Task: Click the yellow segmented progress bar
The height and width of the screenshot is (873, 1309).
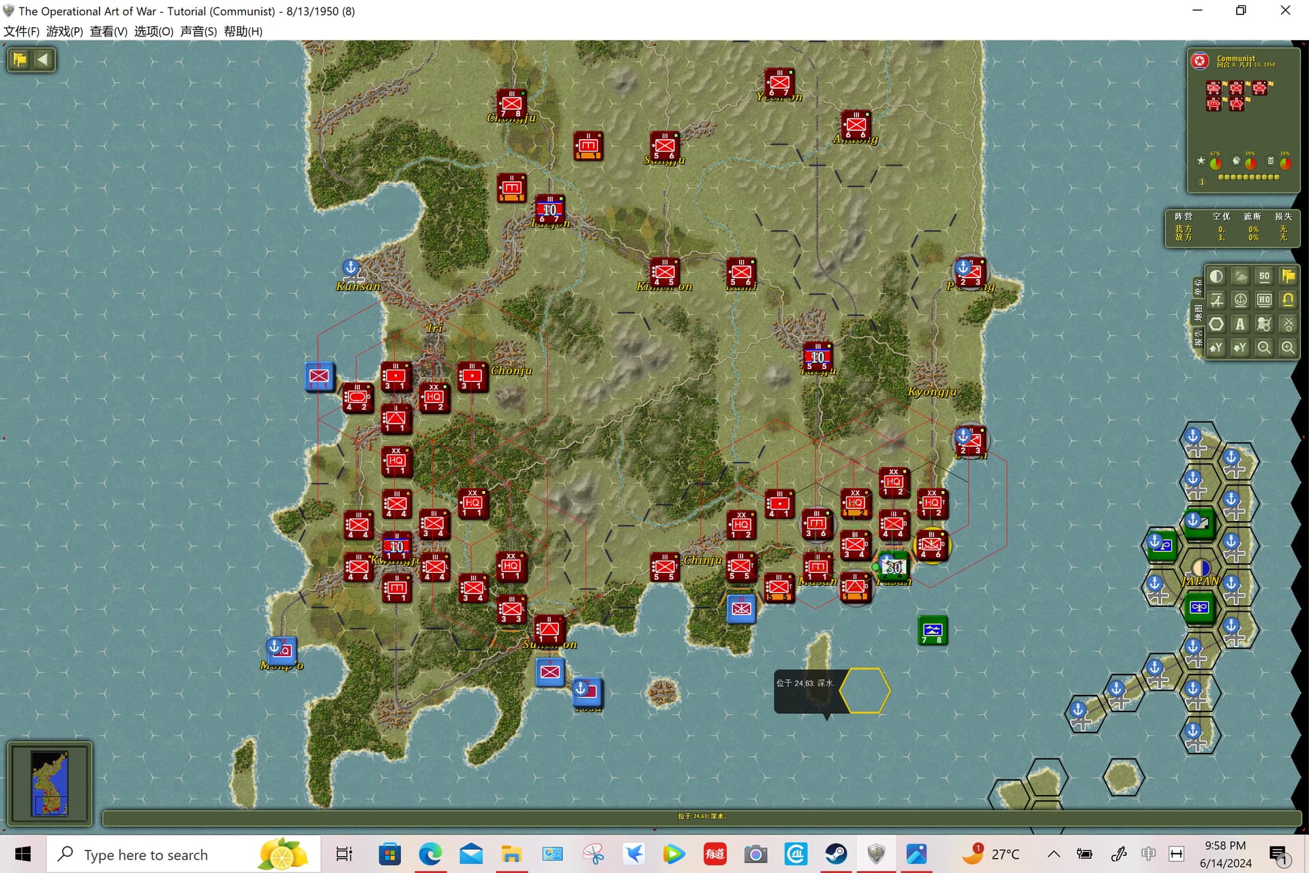Action: (1249, 177)
